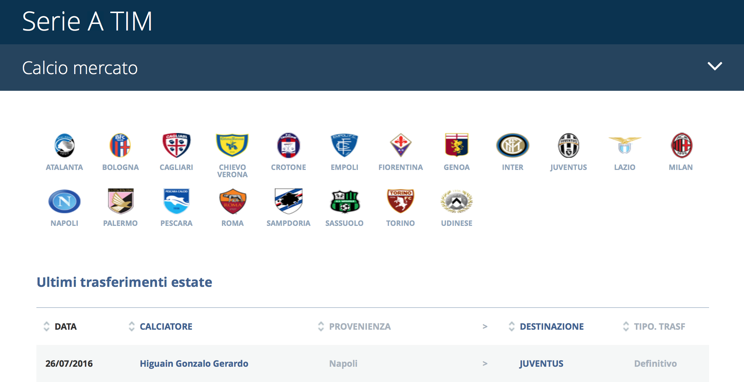Open the Juventus striped crest
The width and height of the screenshot is (744, 382).
569,145
